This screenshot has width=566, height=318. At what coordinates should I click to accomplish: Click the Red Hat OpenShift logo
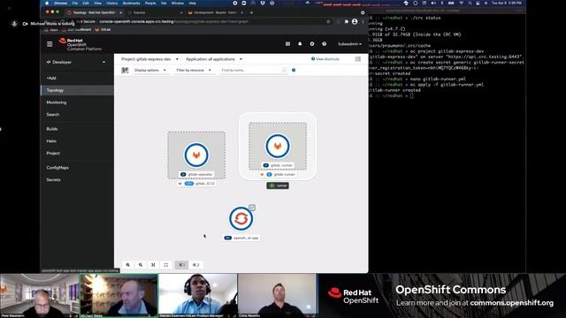click(80, 44)
